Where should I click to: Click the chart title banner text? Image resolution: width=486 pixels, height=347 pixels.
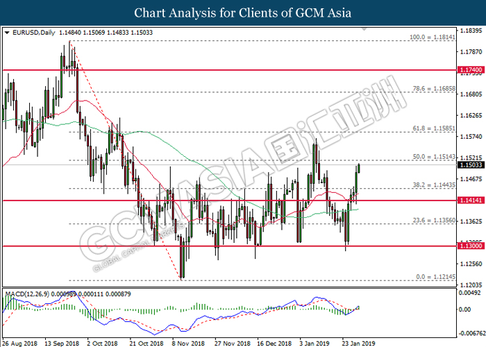pyautogui.click(x=242, y=12)
